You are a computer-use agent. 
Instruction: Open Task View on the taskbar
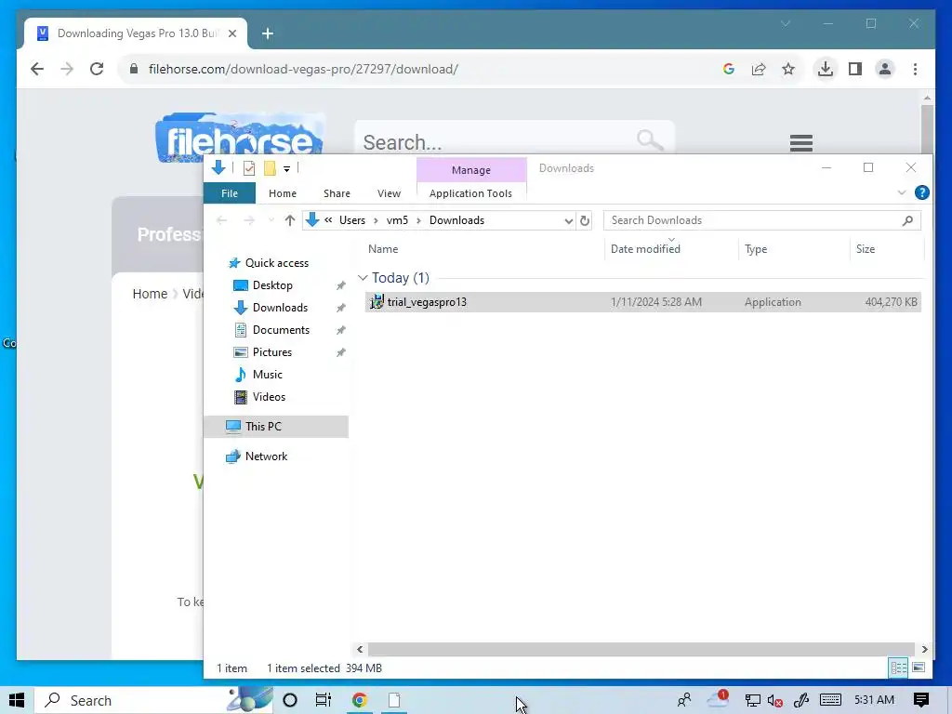(324, 700)
